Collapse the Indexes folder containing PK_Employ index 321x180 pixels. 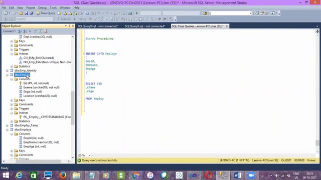[x=12, y=113]
